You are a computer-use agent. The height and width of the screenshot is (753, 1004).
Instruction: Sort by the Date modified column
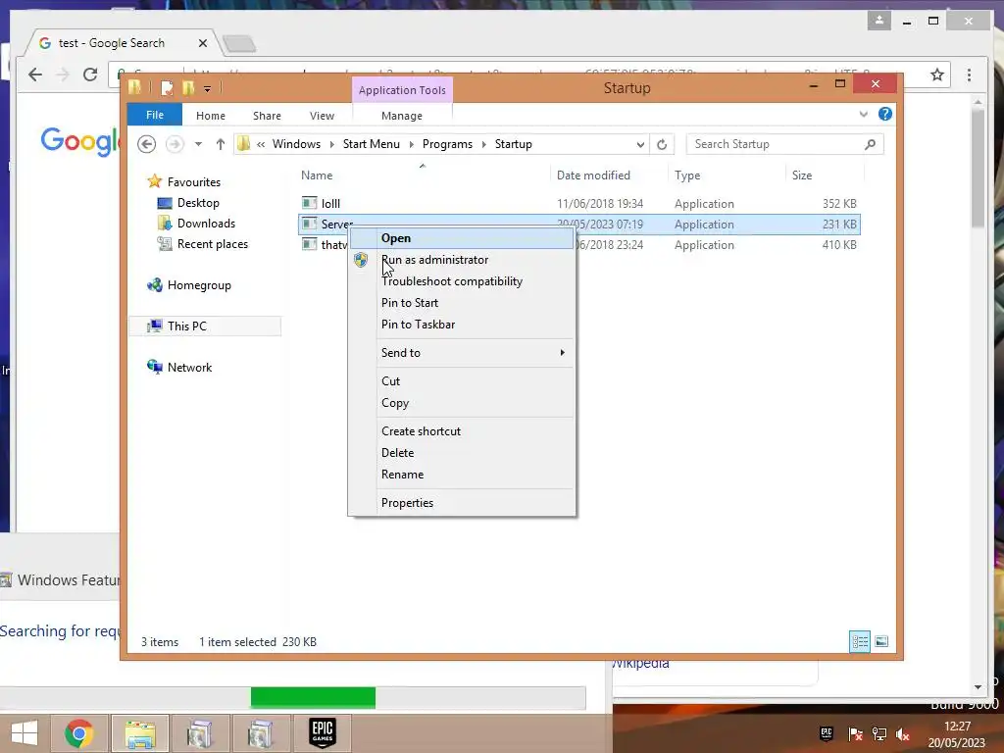[x=593, y=176]
